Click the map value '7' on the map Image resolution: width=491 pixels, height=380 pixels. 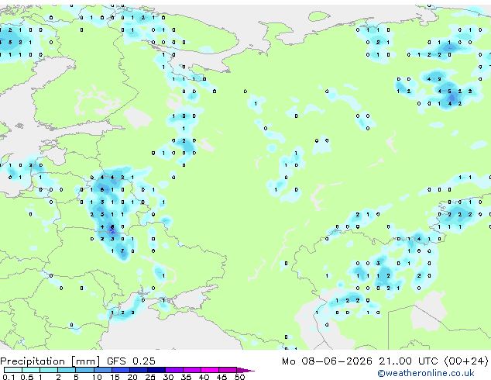122,250
